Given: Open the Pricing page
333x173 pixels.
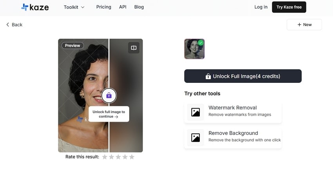Looking at the screenshot, I should (104, 7).
